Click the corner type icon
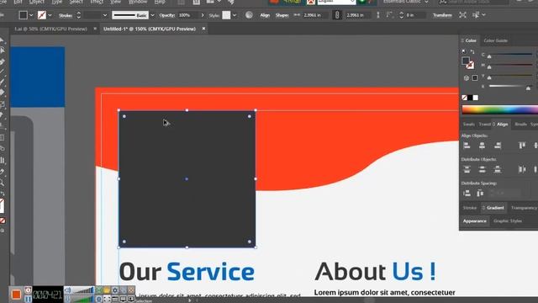538x303 pixels. [x=389, y=15]
